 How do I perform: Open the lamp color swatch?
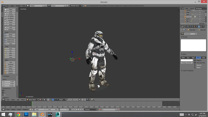coord(187,60)
